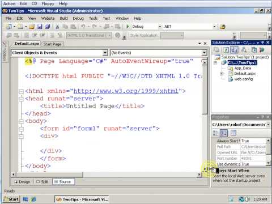
Task: Switch to Source view
Action: pyautogui.click(x=63, y=182)
